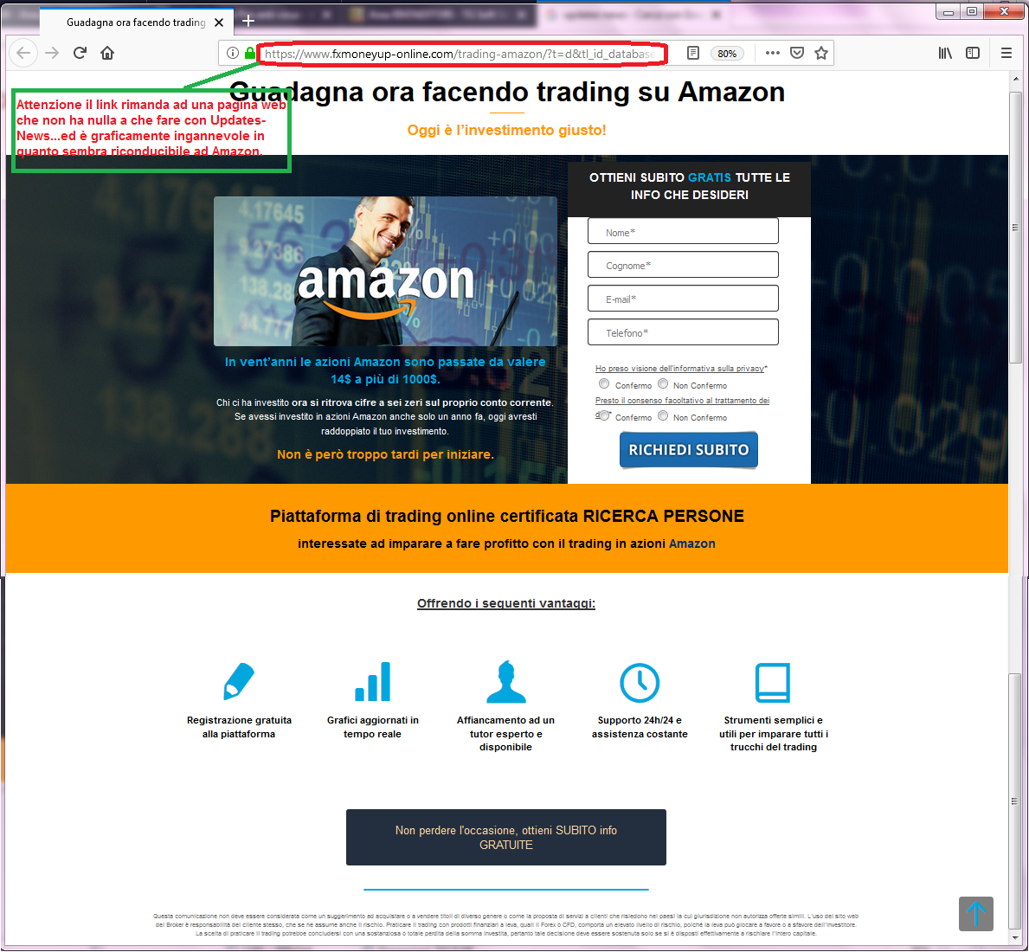Open a new browser tab

coord(248,21)
